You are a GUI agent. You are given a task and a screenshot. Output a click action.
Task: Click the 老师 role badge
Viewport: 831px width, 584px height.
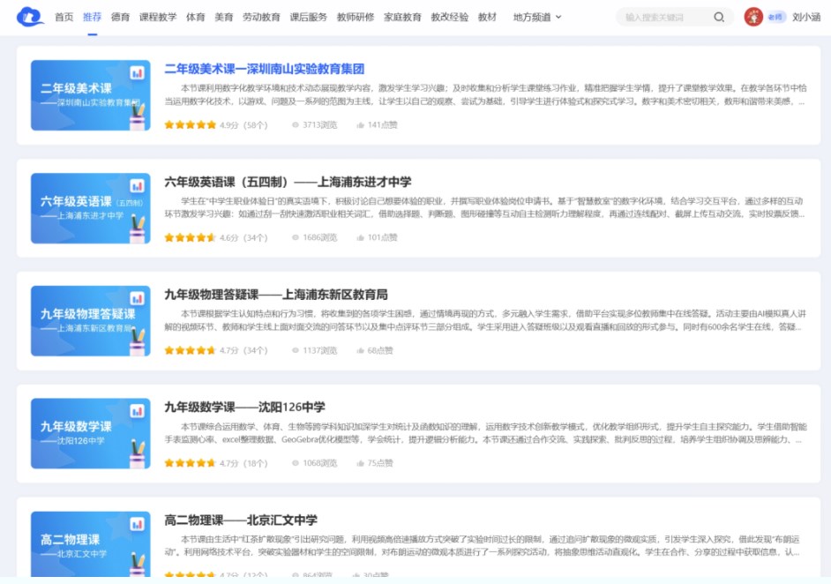[x=775, y=17]
